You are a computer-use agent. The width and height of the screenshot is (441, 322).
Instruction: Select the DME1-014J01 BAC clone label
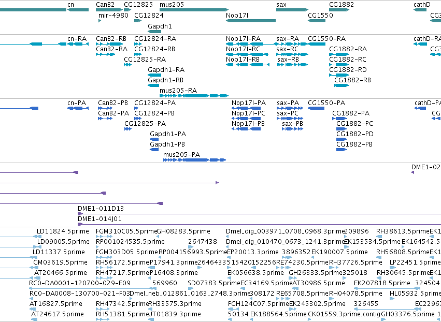click(x=100, y=219)
